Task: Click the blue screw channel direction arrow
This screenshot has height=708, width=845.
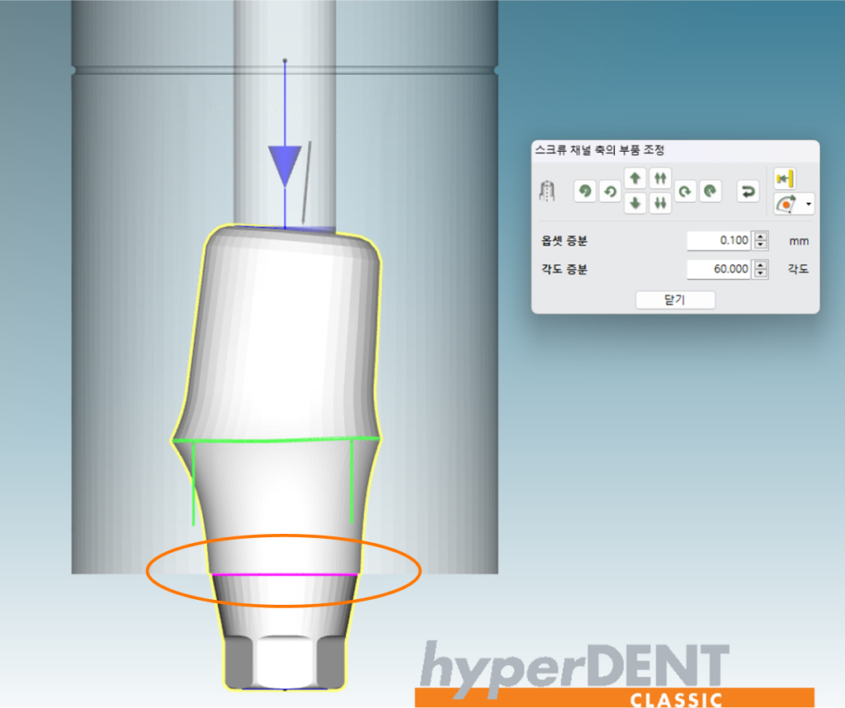Action: click(285, 165)
